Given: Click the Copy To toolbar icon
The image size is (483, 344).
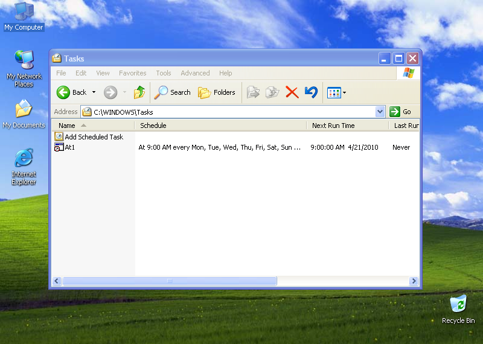Looking at the screenshot, I should [272, 92].
